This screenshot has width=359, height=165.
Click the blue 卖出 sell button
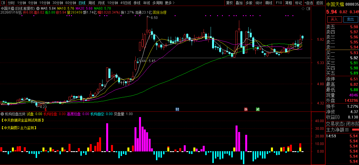point(351,19)
